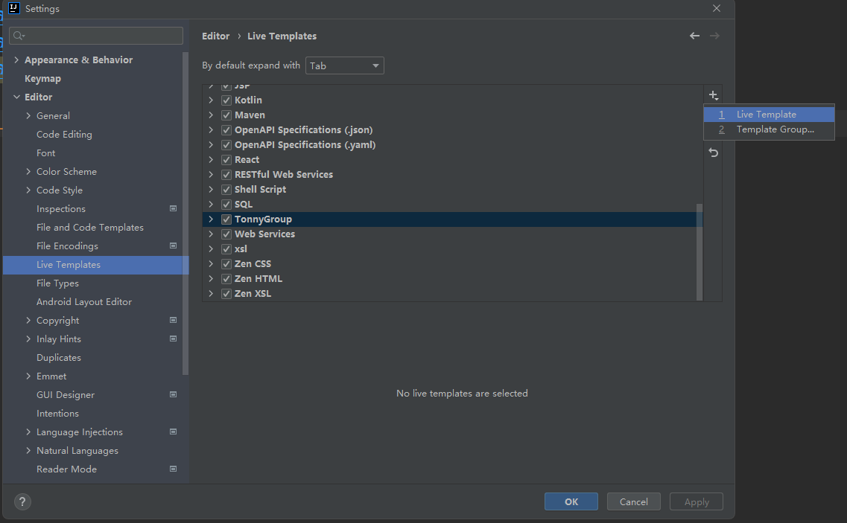
Task: Click the project-level icon next to File Encodings
Action: [174, 246]
